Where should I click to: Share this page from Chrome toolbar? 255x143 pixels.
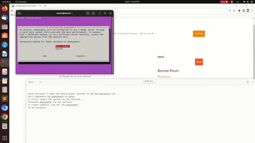(229, 11)
